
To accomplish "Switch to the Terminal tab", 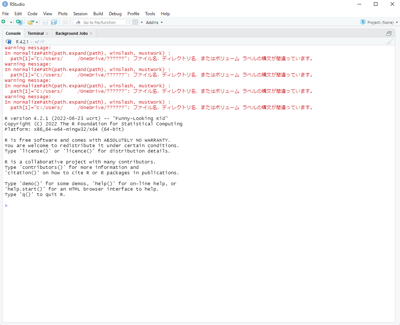I will coord(36,33).
